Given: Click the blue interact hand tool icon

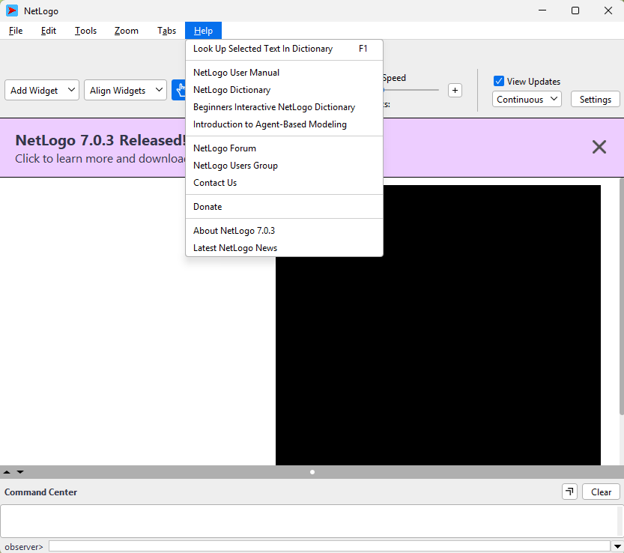Looking at the screenshot, I should coord(180,90).
